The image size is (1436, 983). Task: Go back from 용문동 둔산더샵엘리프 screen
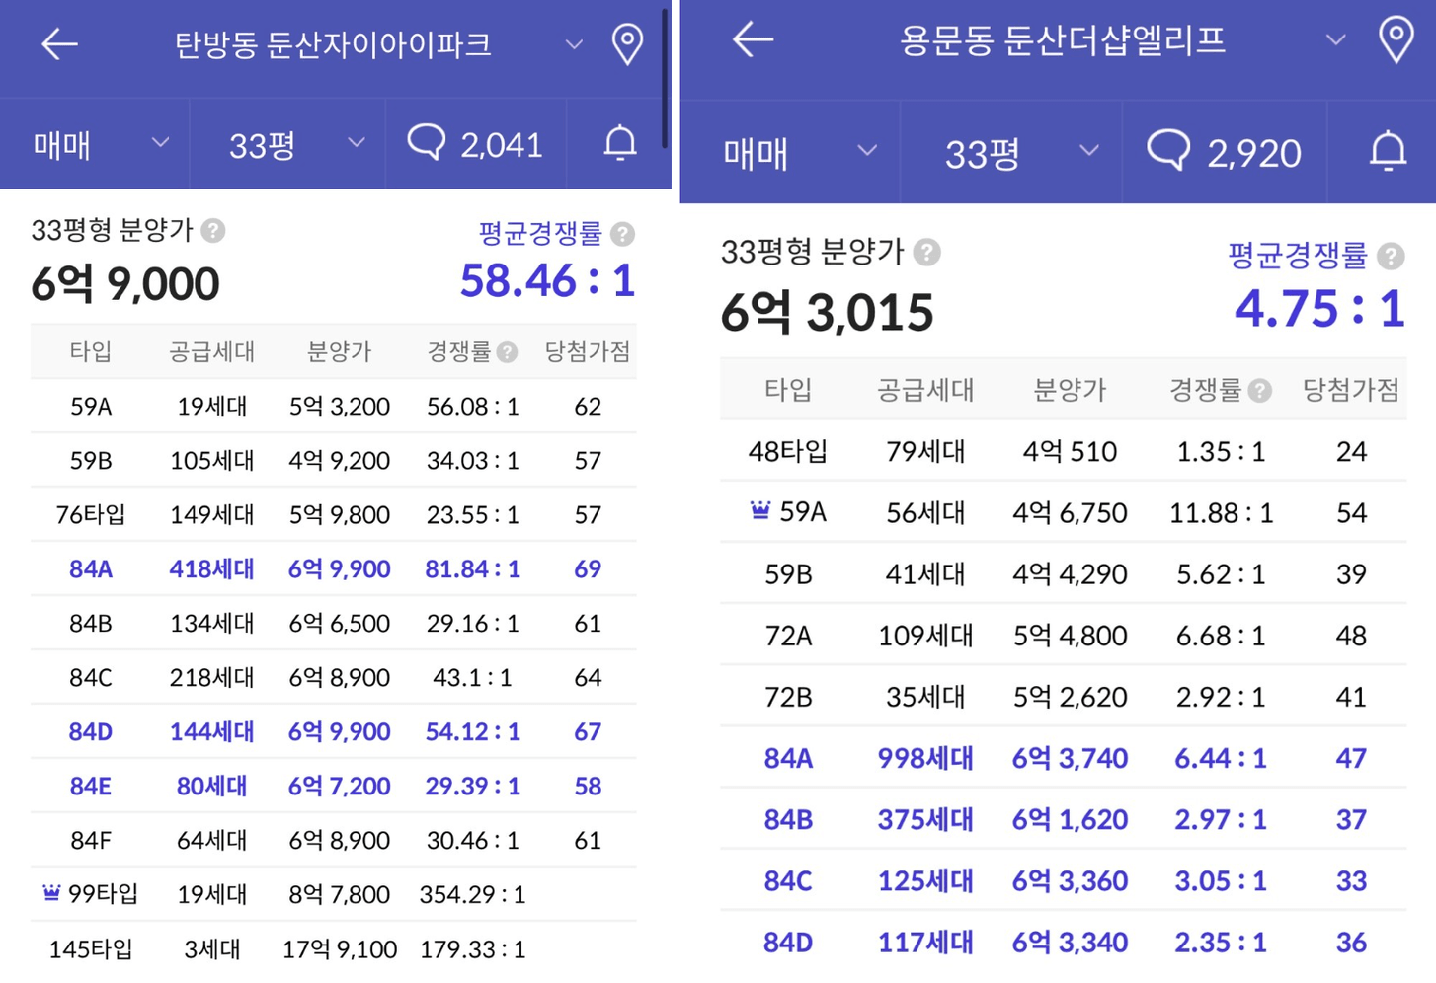click(x=753, y=39)
